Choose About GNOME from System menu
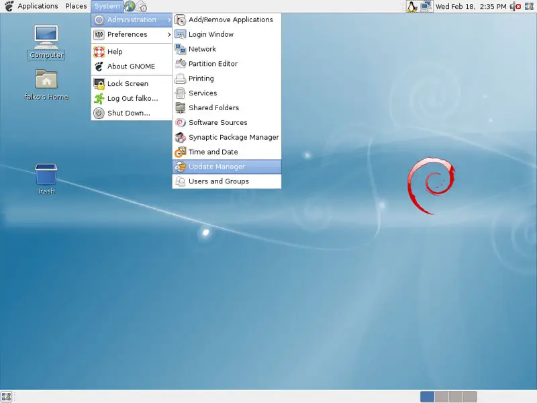Viewport: 537px width, 403px height. (x=132, y=66)
